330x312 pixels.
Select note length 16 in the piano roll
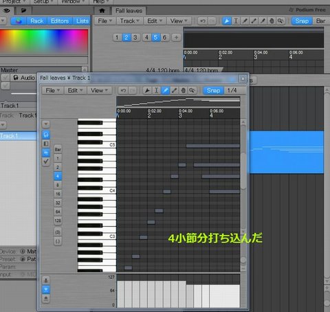[x=58, y=194]
